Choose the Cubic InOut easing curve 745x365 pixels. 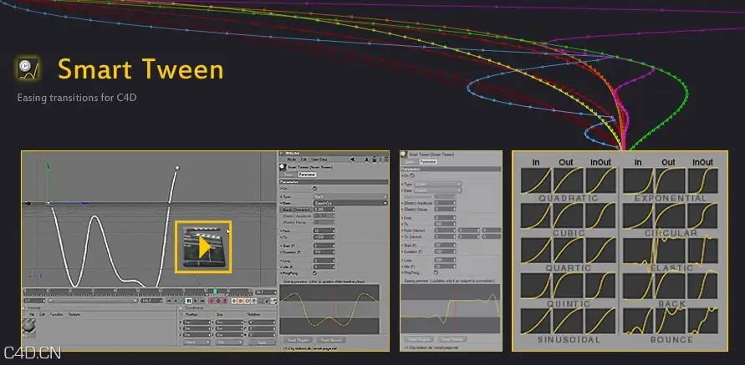pyautogui.click(x=600, y=216)
